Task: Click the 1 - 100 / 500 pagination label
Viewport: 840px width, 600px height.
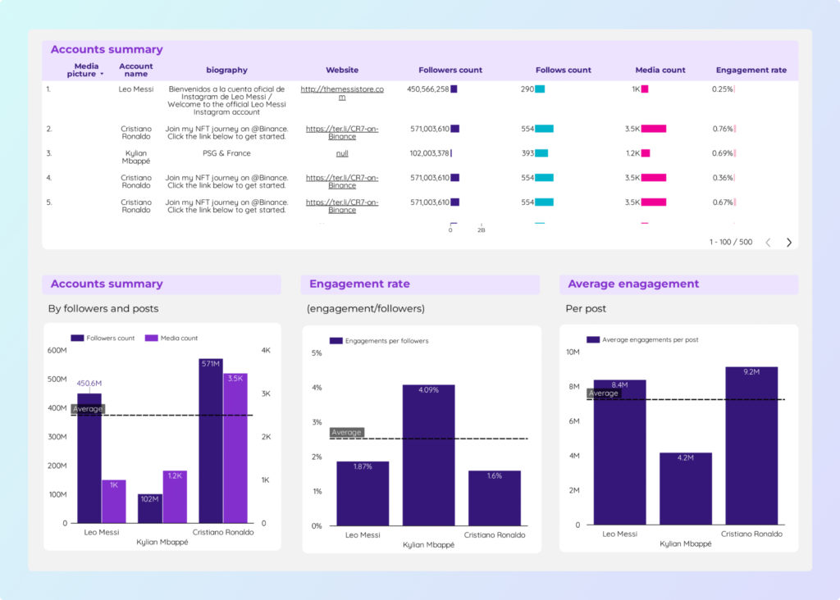Action: click(x=730, y=243)
